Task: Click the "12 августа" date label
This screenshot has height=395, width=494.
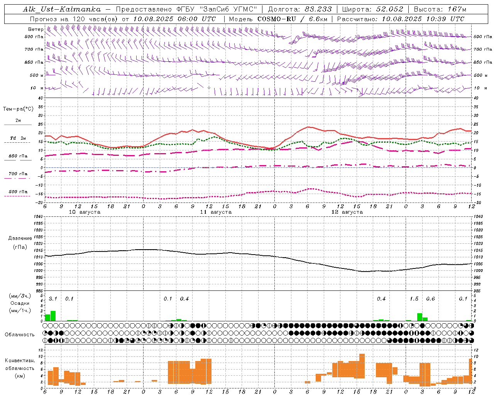Action: click(347, 212)
